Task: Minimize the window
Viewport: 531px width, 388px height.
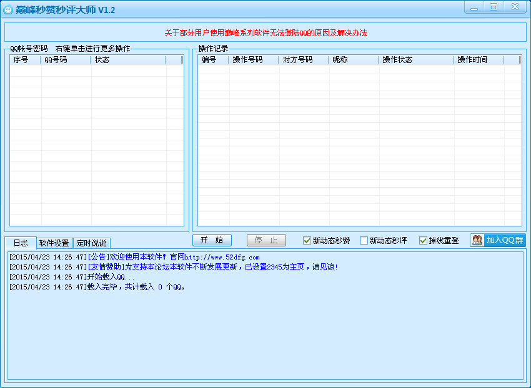Action: pos(475,7)
